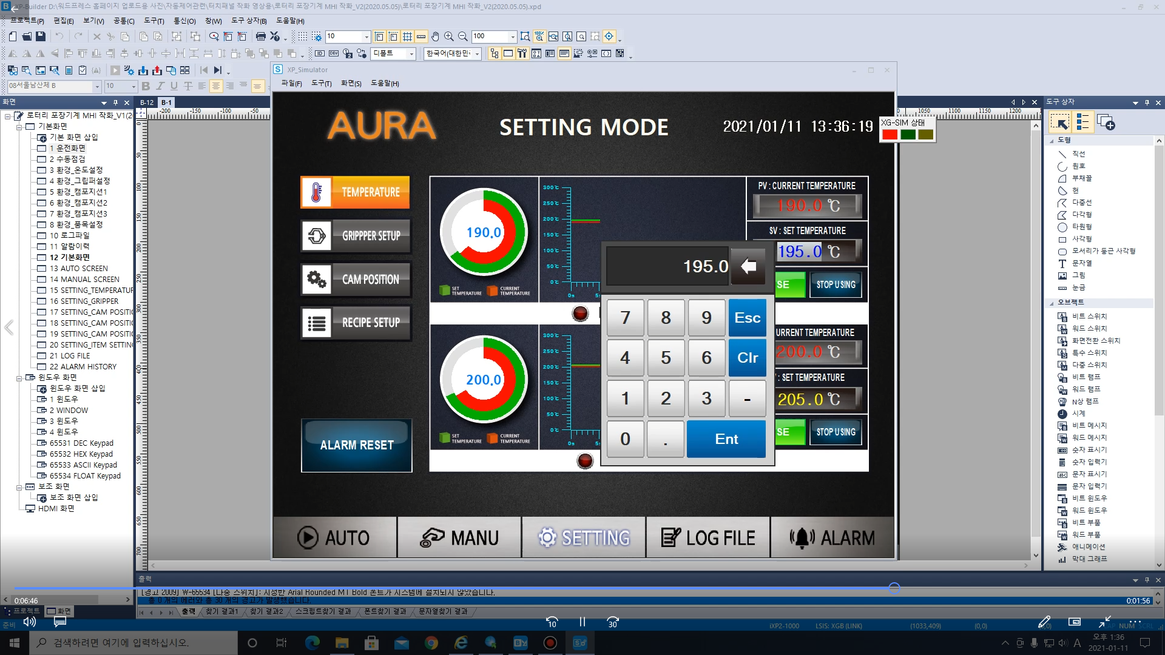Click the zoom in magnifier icon
Image resolution: width=1165 pixels, height=655 pixels.
449,36
